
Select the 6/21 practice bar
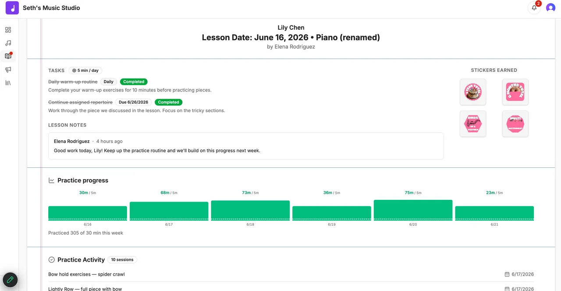[494, 213]
